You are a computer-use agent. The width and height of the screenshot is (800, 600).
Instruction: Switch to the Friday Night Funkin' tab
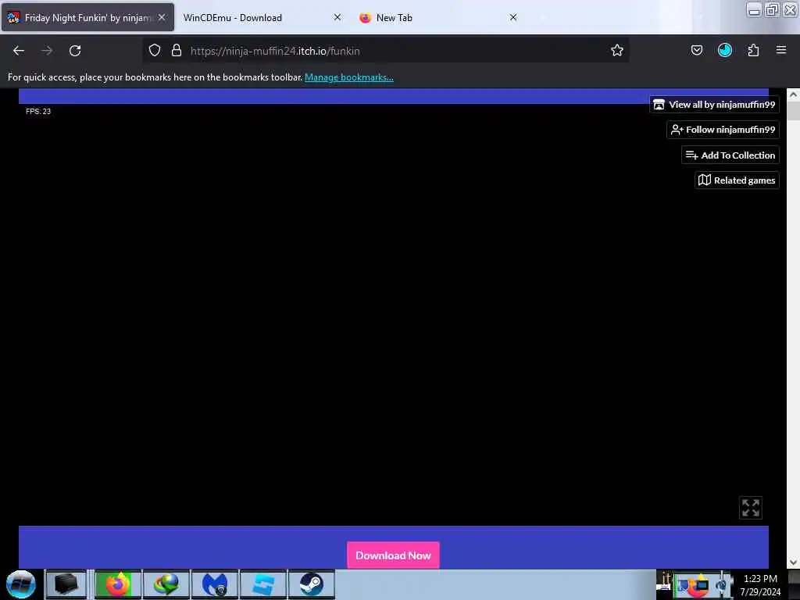[x=87, y=17]
